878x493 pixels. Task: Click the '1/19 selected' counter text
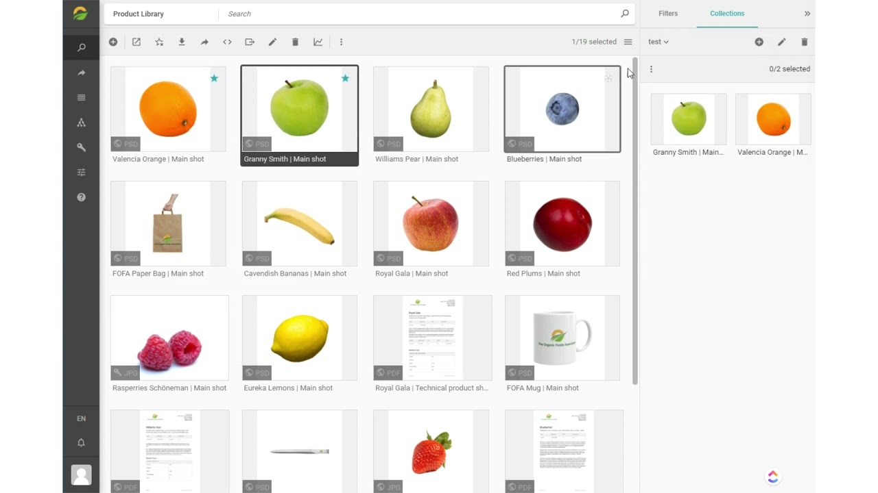[594, 42]
